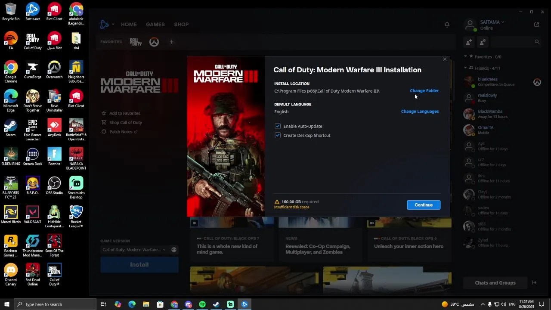Open File Explorer in taskbar
The width and height of the screenshot is (551, 310).
click(x=146, y=304)
